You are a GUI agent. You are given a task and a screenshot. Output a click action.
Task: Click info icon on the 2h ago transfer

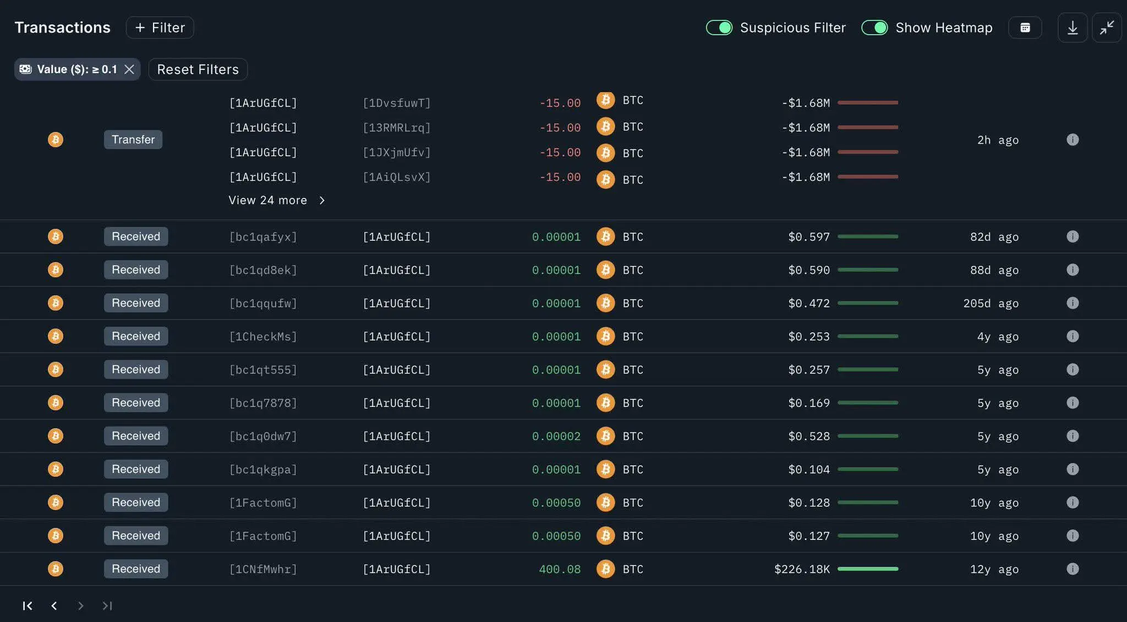(1072, 140)
